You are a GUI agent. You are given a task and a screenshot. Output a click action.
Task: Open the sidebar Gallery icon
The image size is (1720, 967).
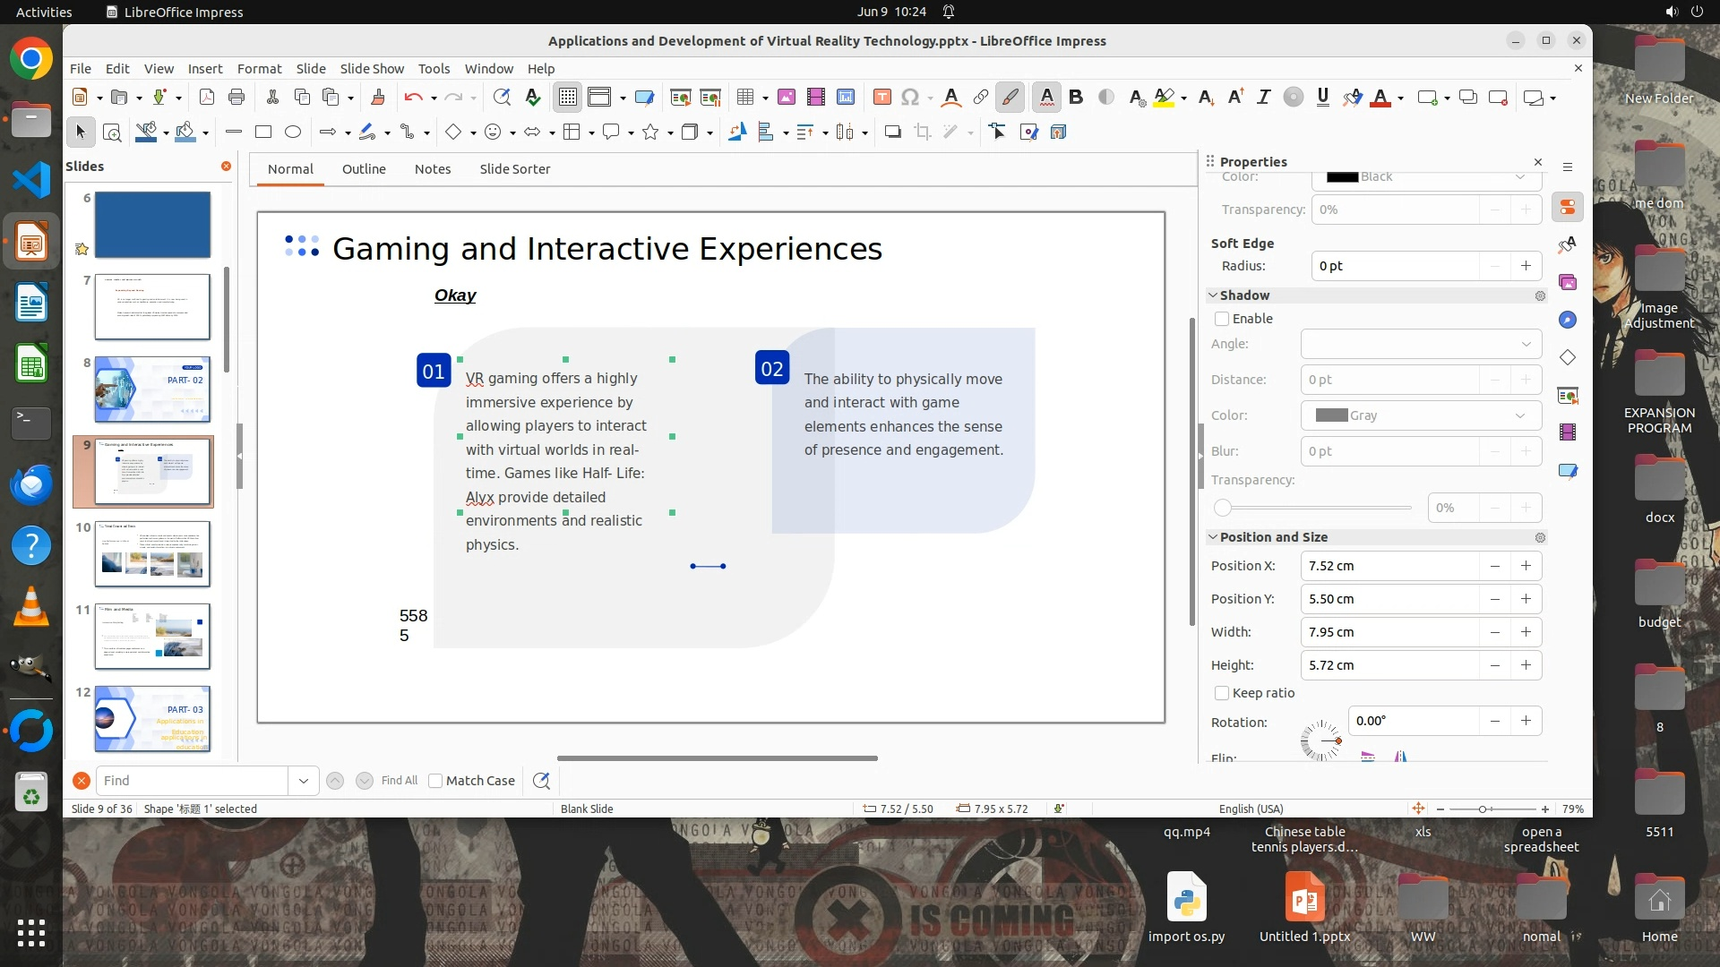tap(1567, 283)
